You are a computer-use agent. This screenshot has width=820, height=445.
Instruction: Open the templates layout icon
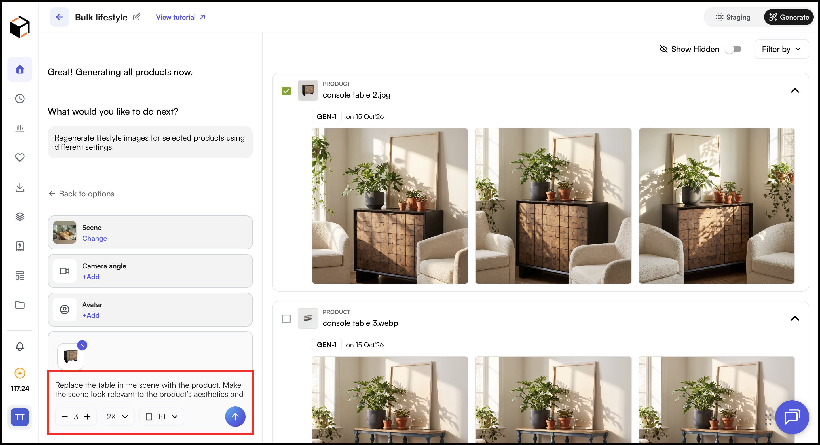point(20,275)
